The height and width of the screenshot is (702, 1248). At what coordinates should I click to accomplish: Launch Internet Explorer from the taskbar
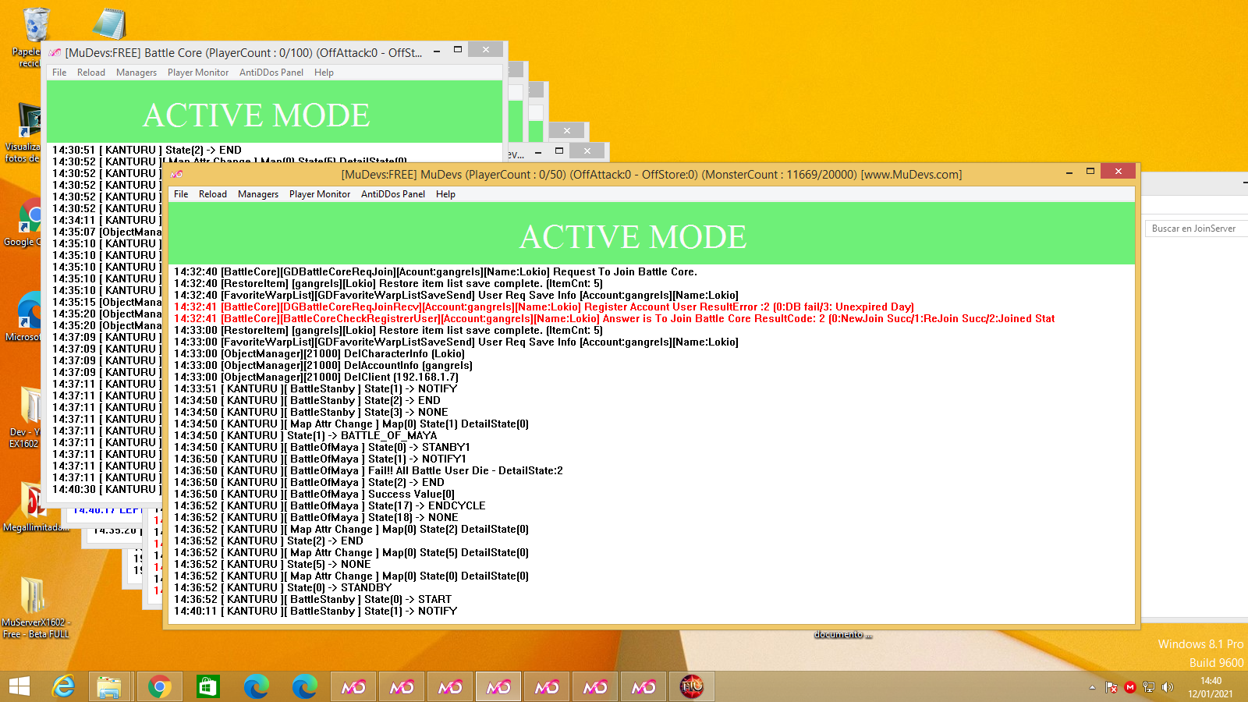pyautogui.click(x=63, y=686)
